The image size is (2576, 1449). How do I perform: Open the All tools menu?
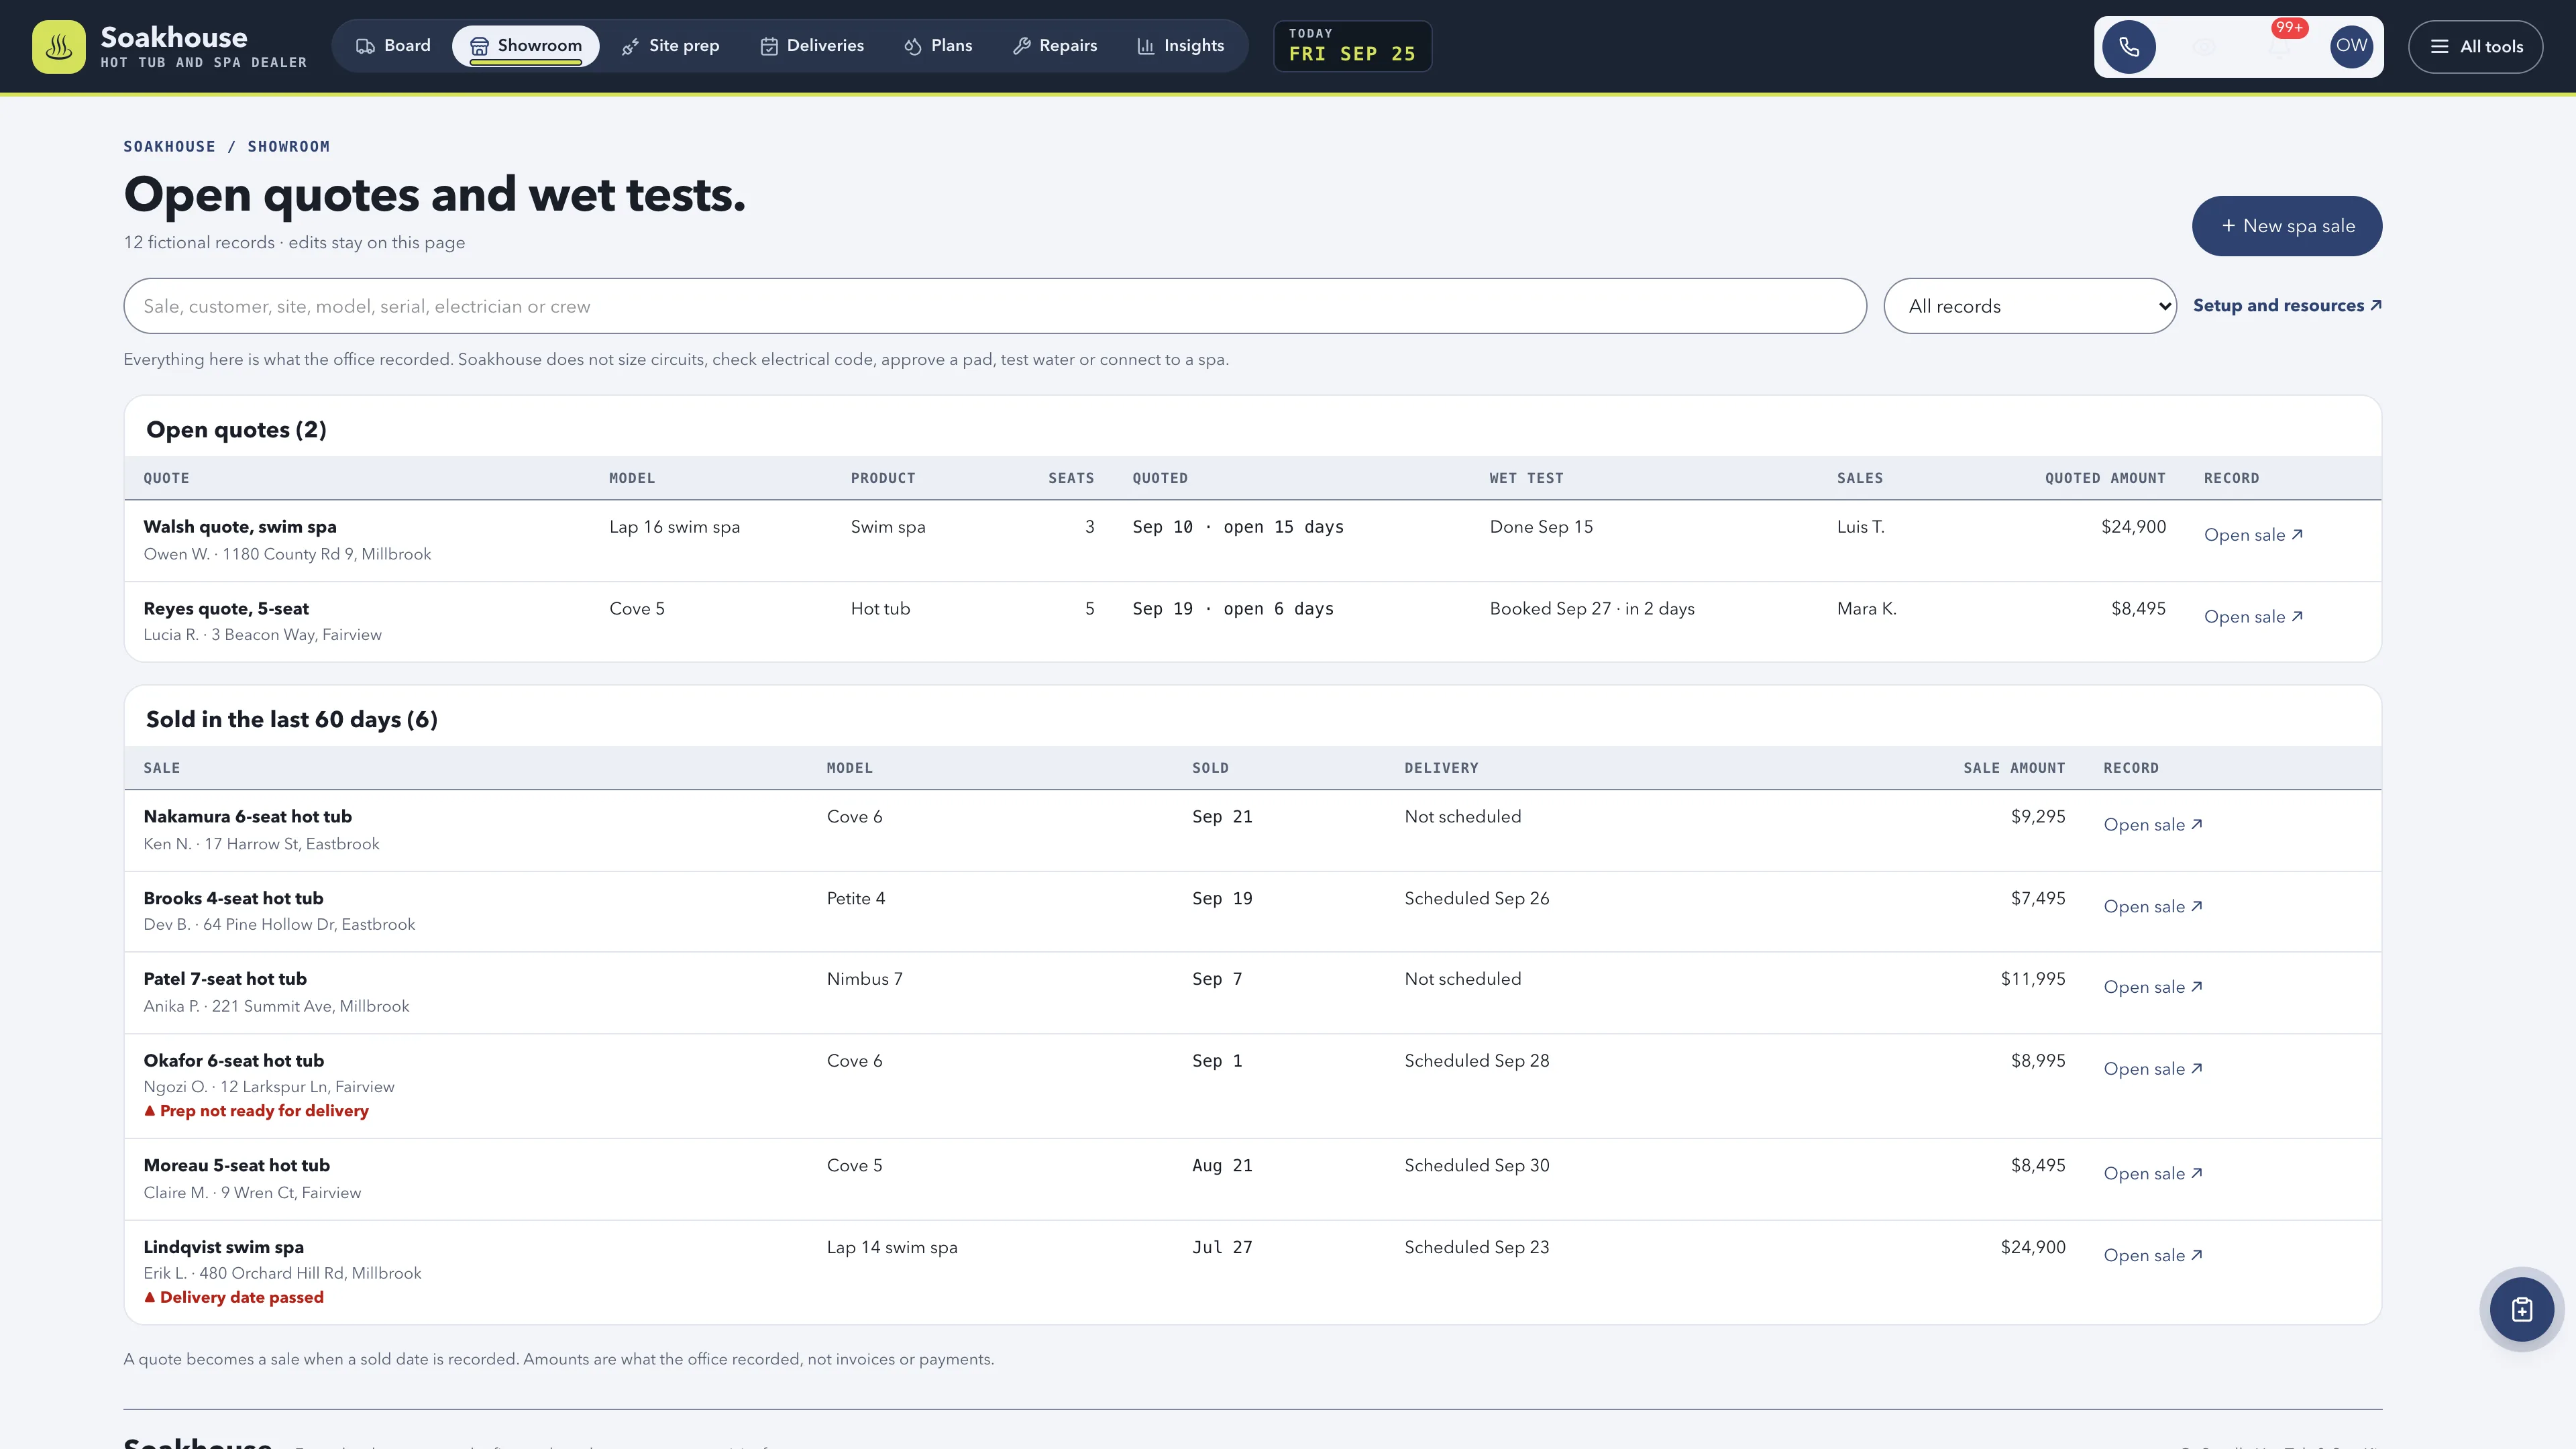tap(2475, 47)
